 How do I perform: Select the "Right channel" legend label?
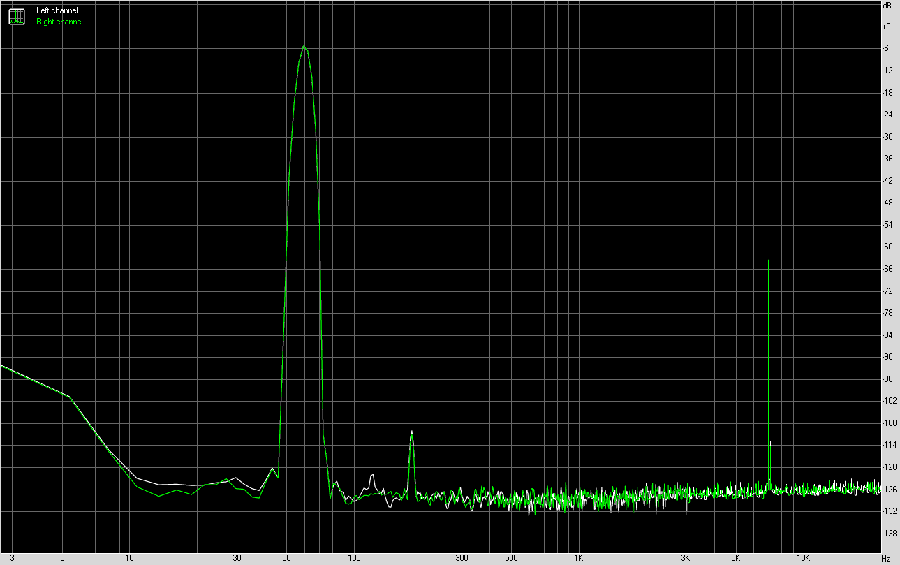click(59, 22)
